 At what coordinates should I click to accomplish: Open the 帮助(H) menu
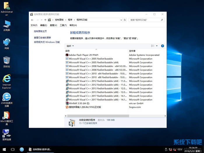click(x=73, y=25)
